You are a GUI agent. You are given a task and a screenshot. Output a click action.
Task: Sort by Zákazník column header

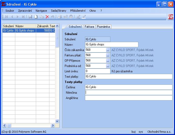coord(42,26)
